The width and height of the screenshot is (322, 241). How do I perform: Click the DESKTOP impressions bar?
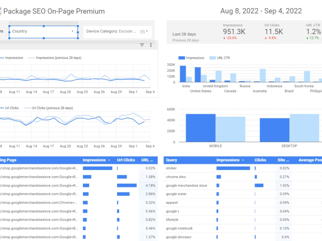pyautogui.click(x=275, y=130)
